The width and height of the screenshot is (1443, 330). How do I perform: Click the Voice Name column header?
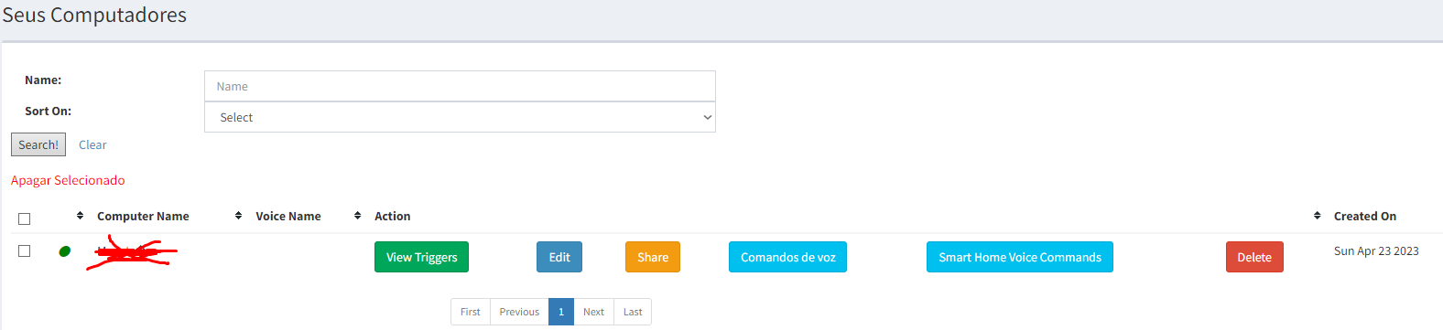288,216
